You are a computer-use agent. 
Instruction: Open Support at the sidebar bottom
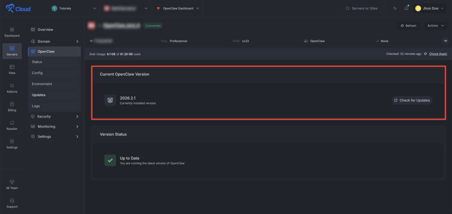12,203
